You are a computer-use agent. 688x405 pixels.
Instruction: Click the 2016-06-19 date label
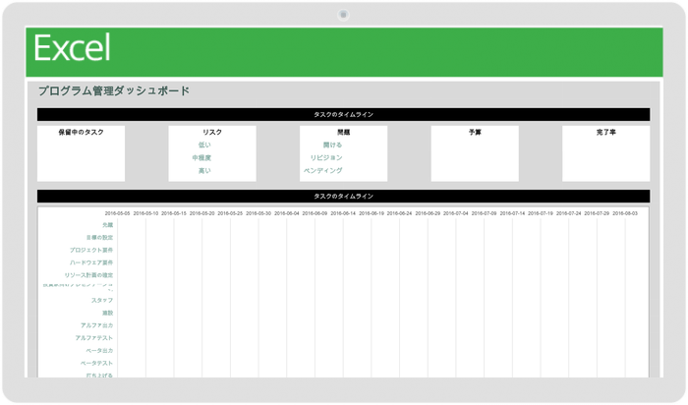click(372, 213)
